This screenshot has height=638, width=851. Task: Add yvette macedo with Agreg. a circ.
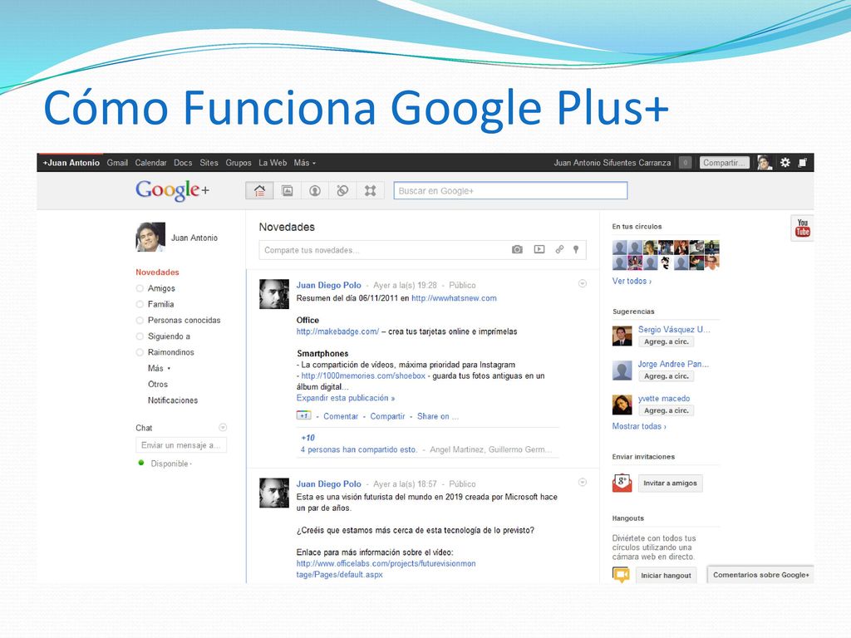666,410
